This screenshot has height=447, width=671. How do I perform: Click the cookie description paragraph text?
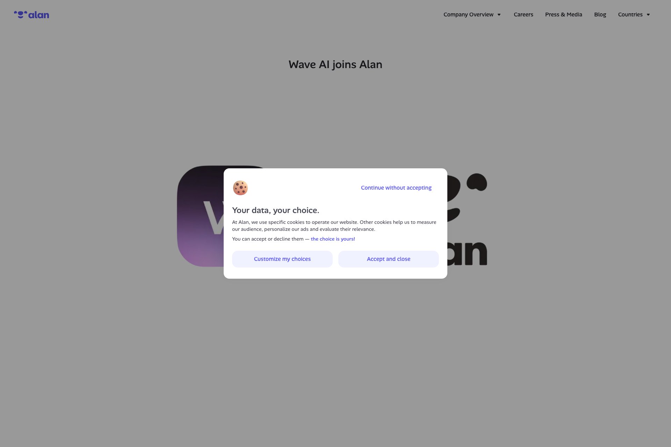334,226
